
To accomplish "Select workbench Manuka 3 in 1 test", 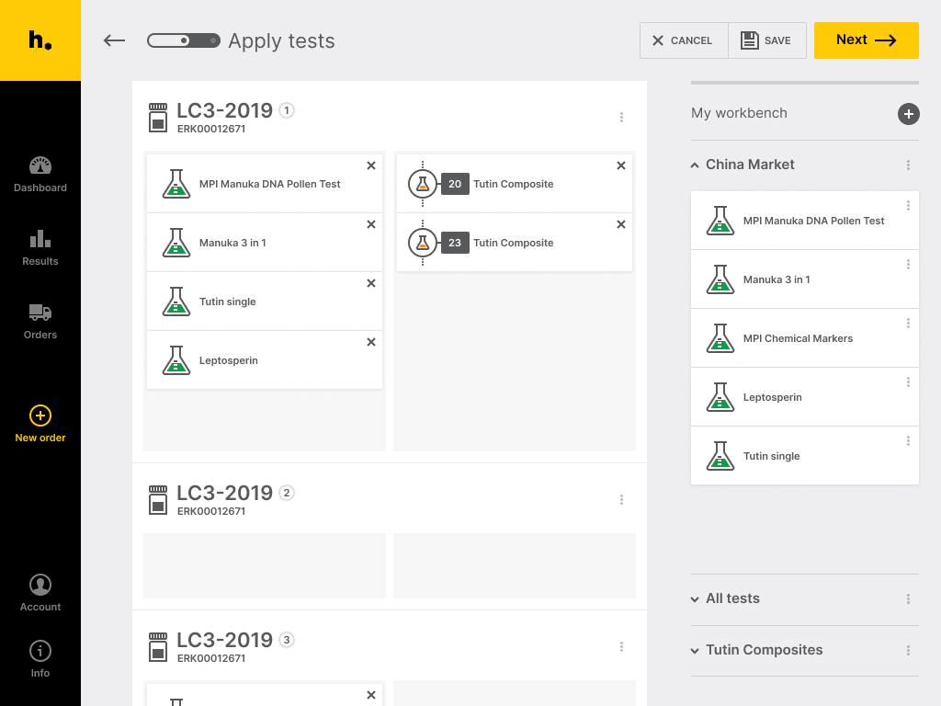I will [x=804, y=279].
